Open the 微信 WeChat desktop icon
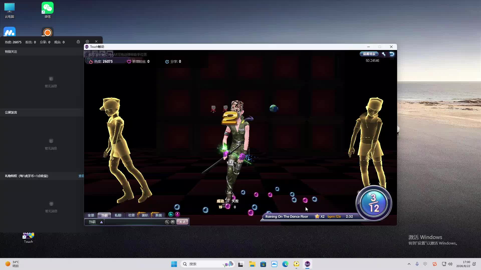Image resolution: width=481 pixels, height=270 pixels. point(48,10)
